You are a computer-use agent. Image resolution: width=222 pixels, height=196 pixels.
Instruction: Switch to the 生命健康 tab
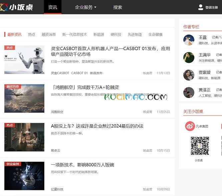pyautogui.click(x=155, y=35)
